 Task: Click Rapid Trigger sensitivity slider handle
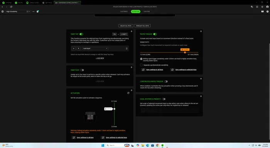185,52
